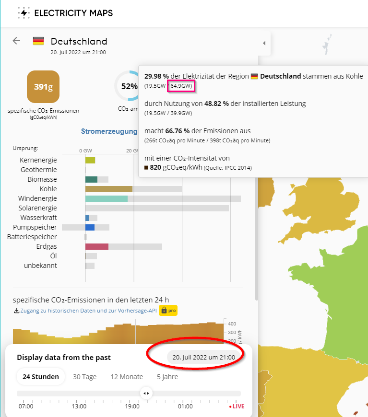
Task: Go back using the left arrow
Action: tap(17, 41)
